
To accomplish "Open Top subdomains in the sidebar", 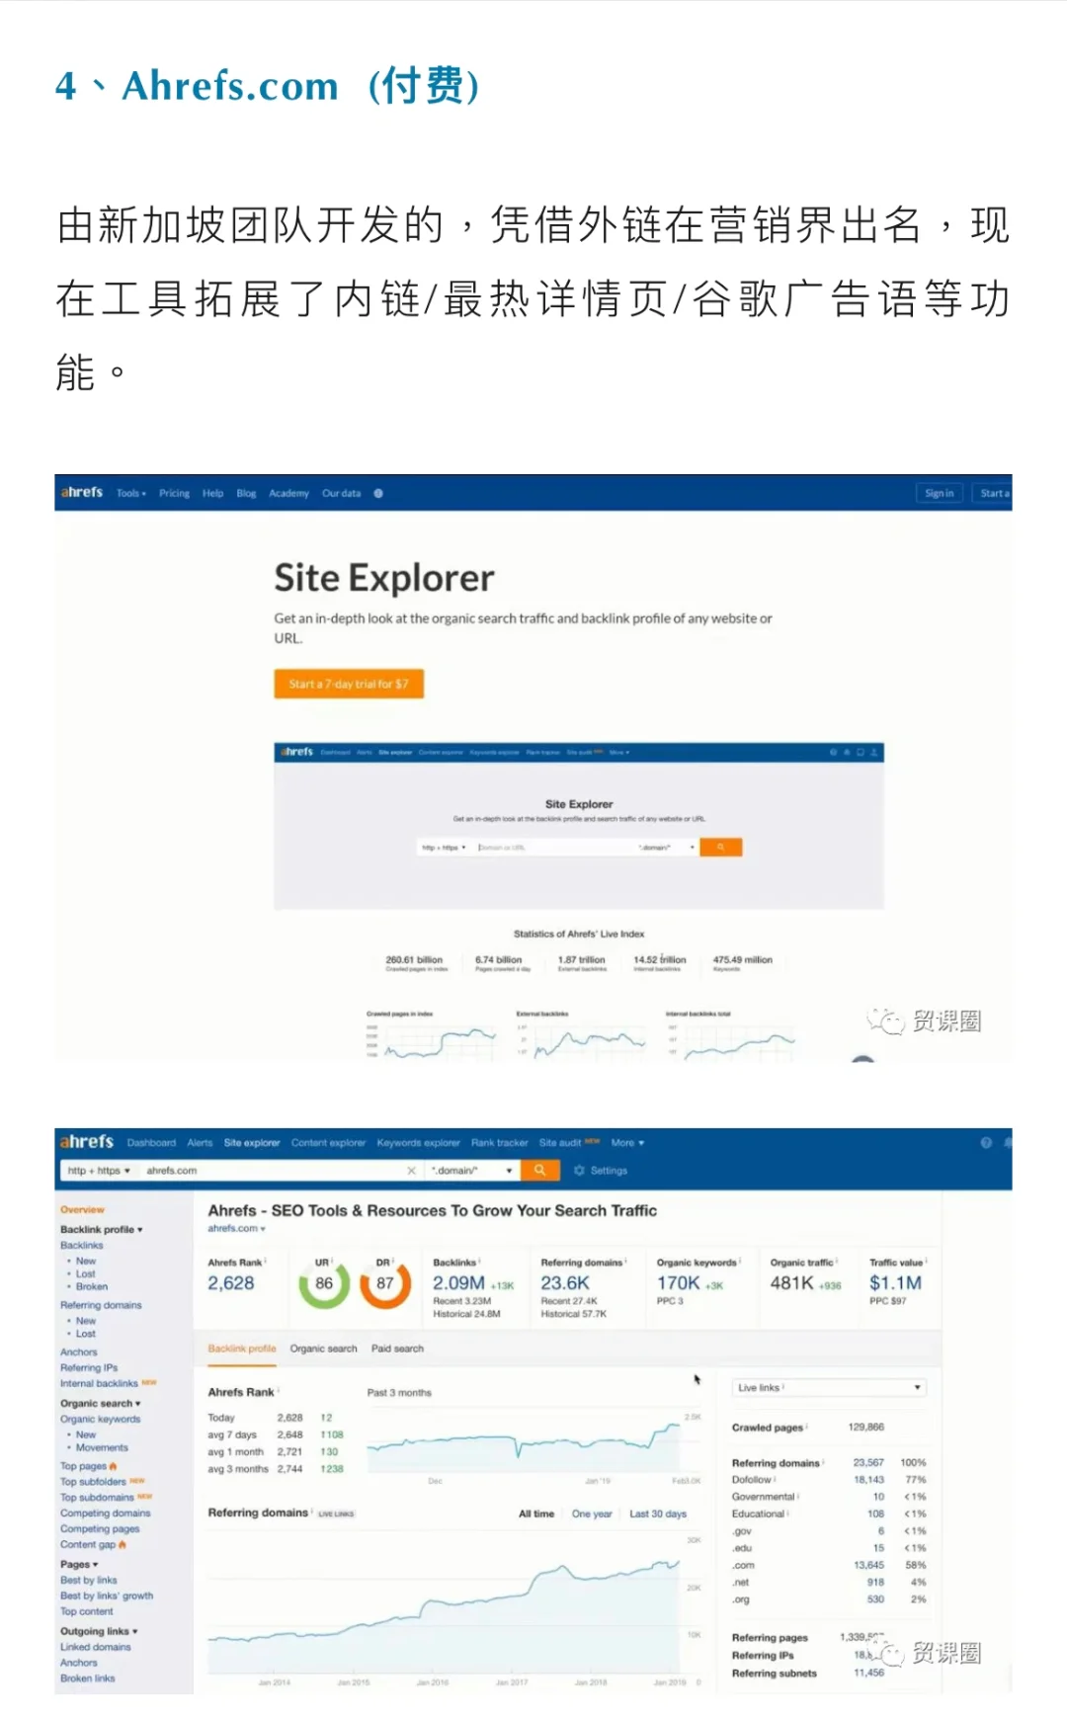I will [x=97, y=1499].
